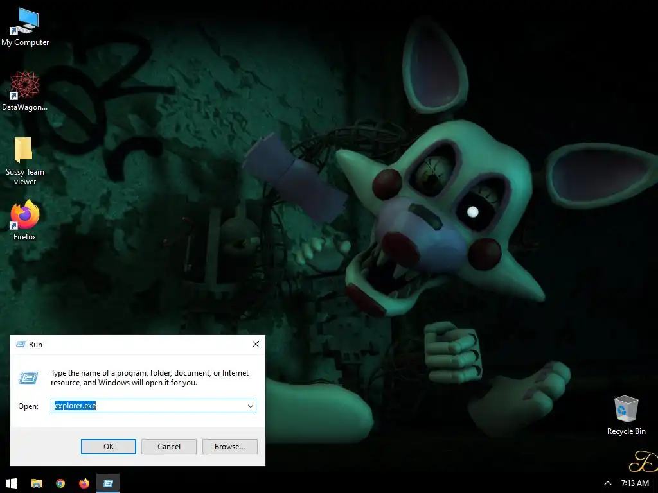Click OK in the Run dialog
This screenshot has width=658, height=493.
click(x=108, y=447)
